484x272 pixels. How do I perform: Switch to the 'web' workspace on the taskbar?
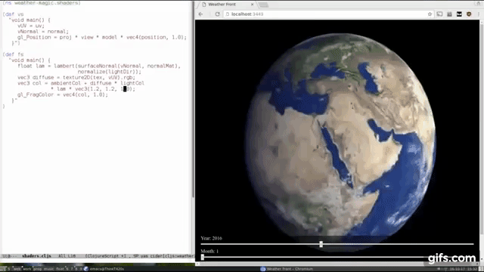(x=17, y=269)
